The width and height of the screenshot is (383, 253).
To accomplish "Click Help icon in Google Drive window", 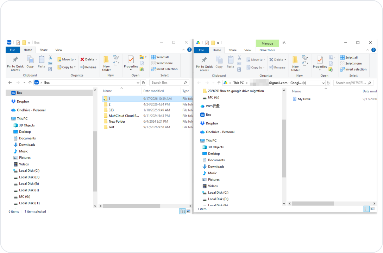I will 373,50.
